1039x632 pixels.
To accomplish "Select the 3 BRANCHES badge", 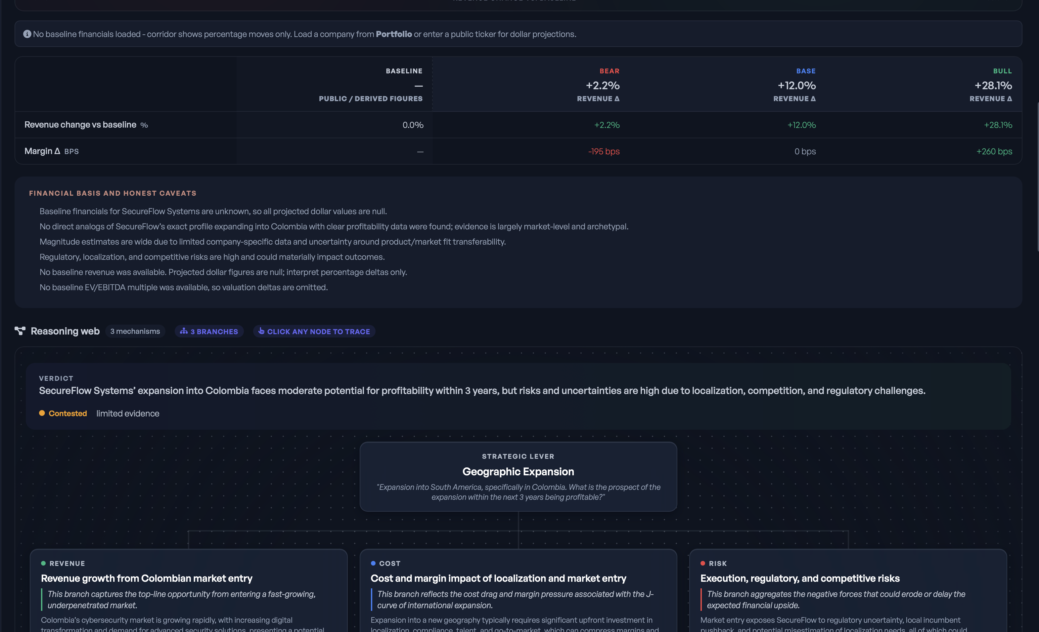I will (209, 332).
